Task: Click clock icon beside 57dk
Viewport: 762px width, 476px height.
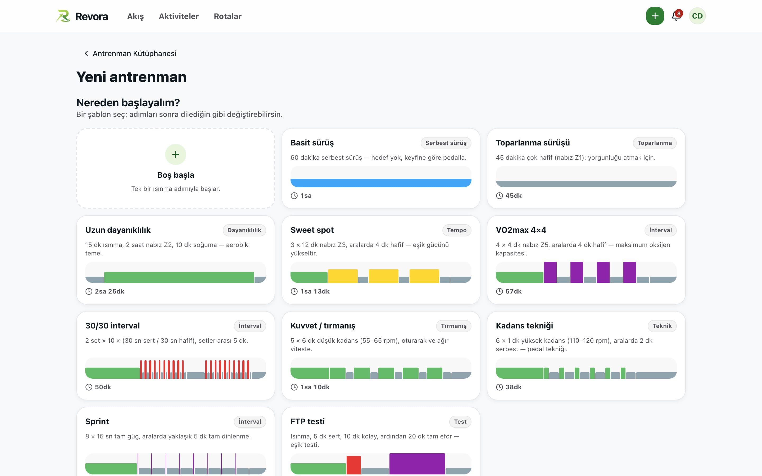Action: (499, 291)
